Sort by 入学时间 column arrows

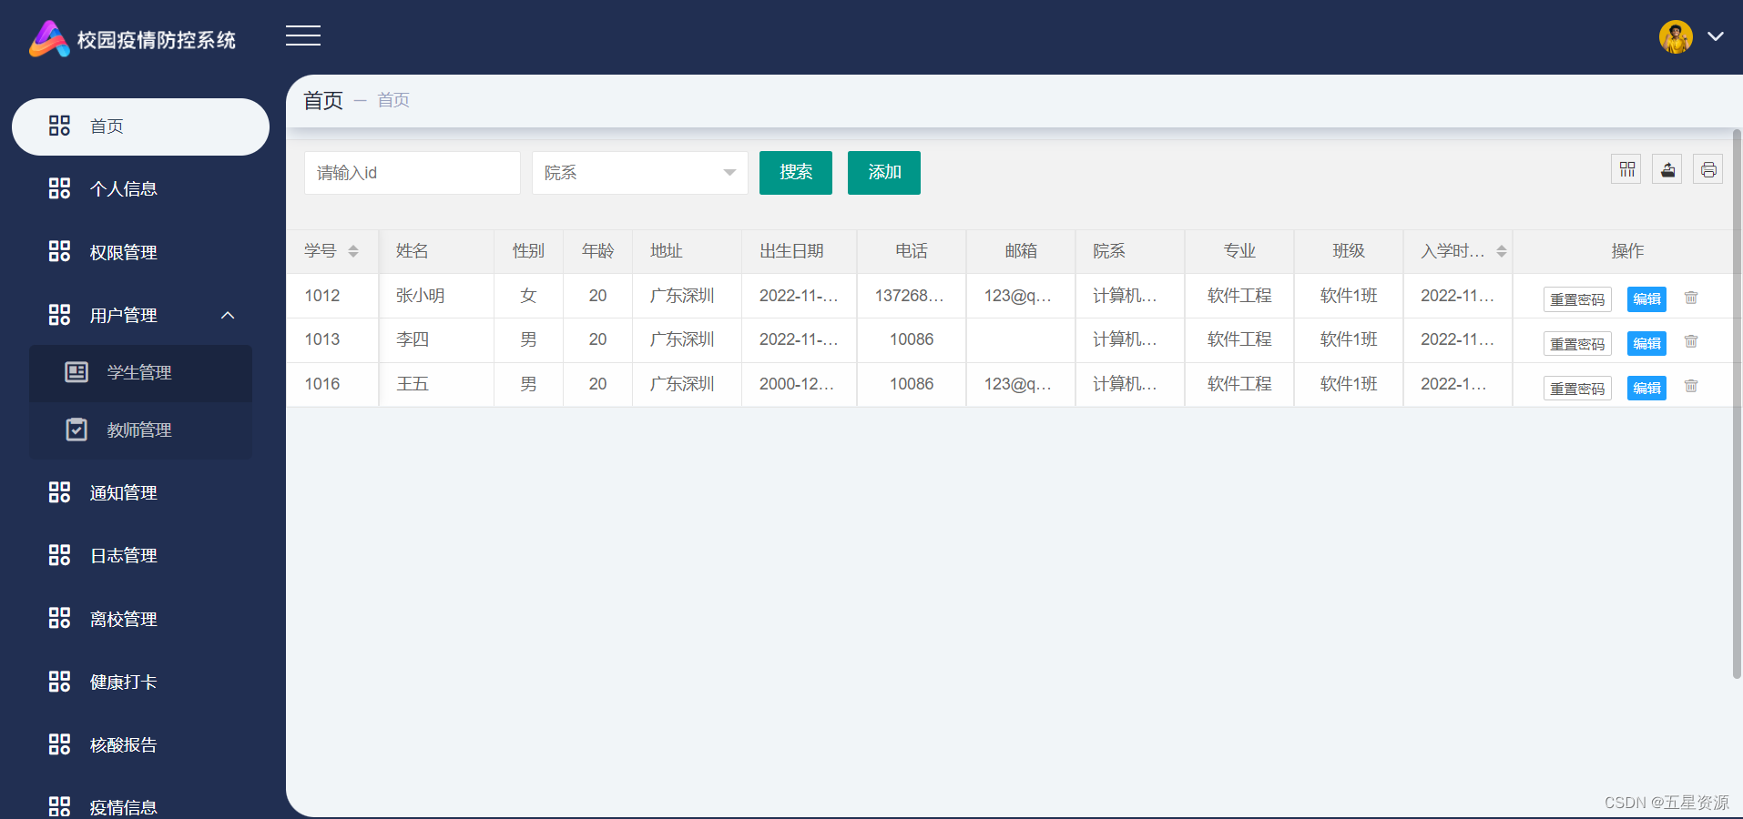(1502, 251)
